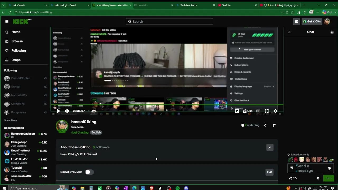Click in the Send a message chat box
This screenshot has height=190, width=338.
point(310,168)
